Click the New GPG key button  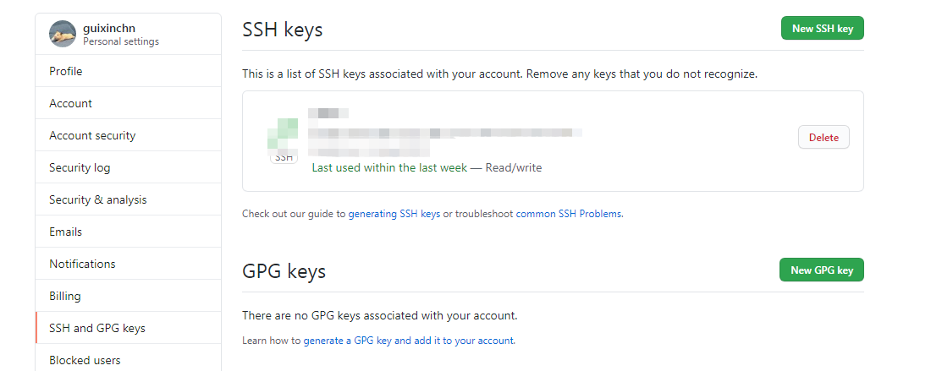coord(821,270)
